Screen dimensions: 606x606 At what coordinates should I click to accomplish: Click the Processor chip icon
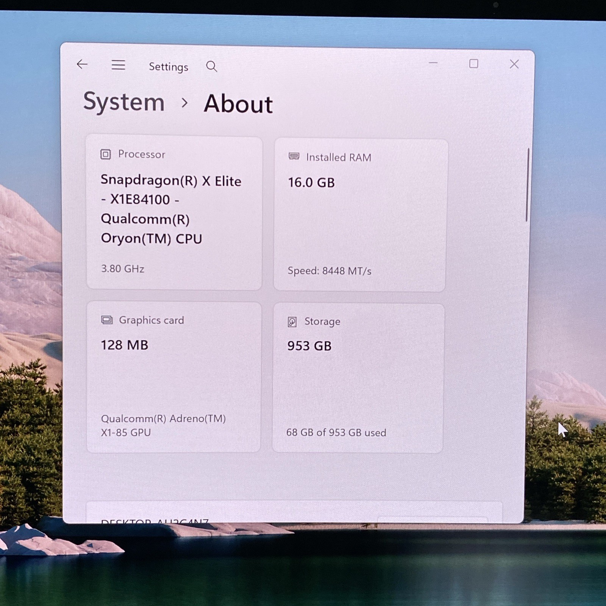point(105,155)
